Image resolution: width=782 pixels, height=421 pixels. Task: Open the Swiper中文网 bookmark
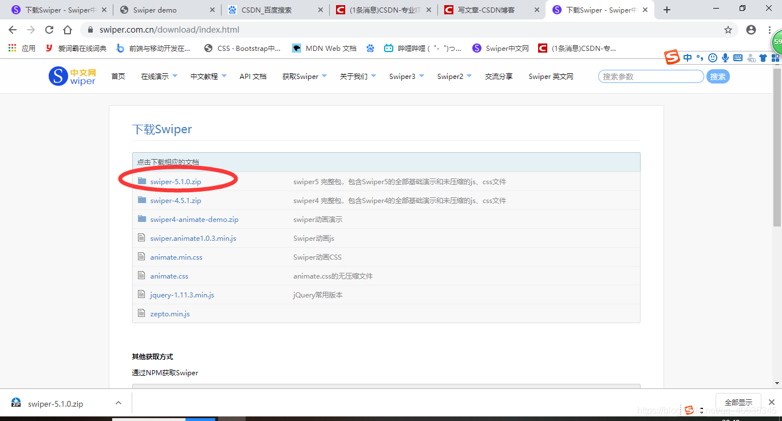pos(500,48)
